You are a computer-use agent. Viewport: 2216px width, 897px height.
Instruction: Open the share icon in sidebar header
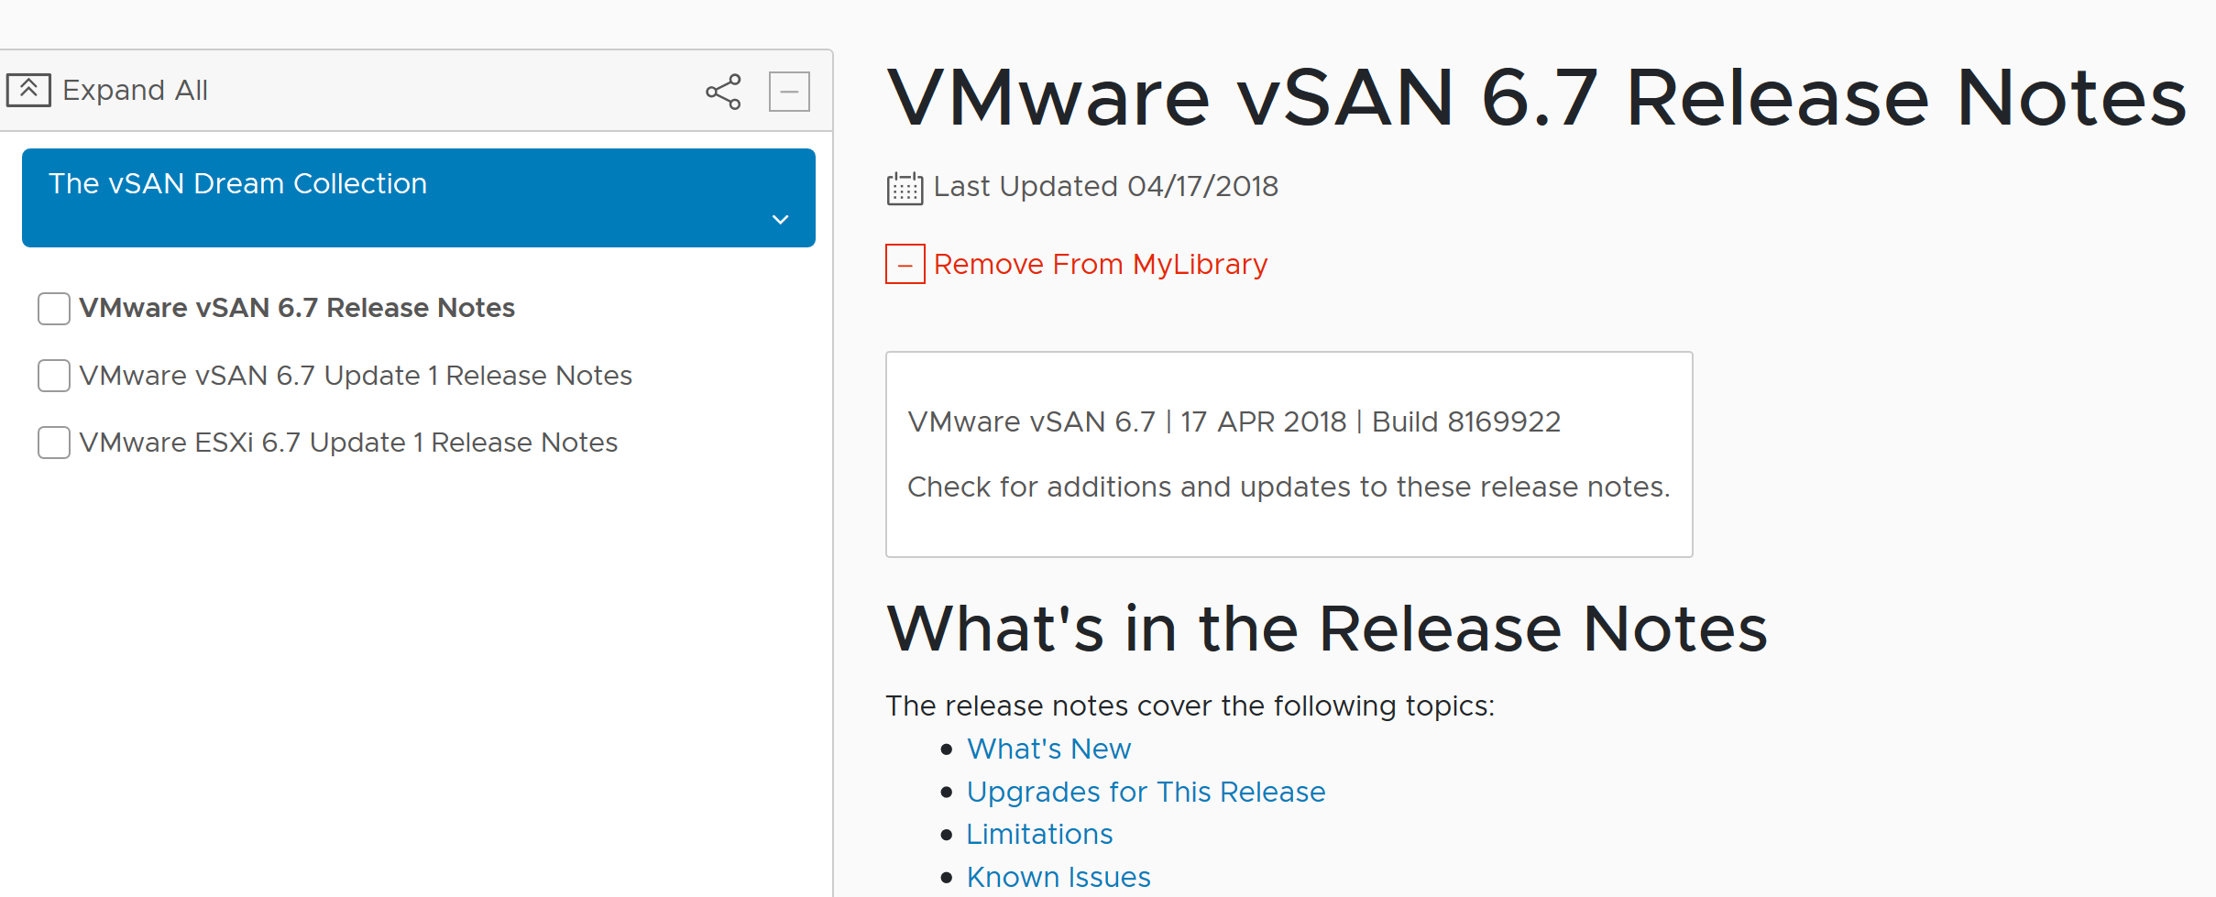click(x=723, y=92)
